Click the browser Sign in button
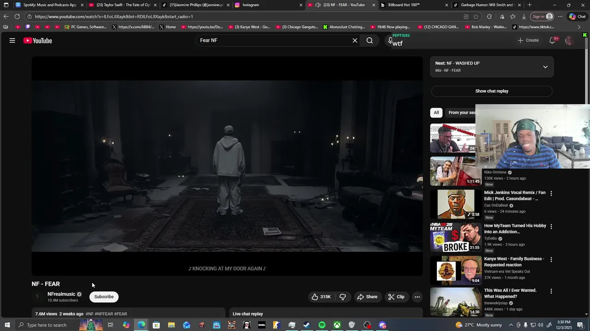Image resolution: width=590 pixels, height=331 pixels. click(x=542, y=17)
